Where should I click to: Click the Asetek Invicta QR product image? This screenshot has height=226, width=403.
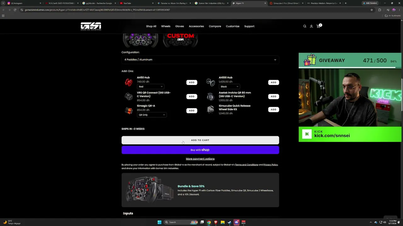click(x=210, y=96)
